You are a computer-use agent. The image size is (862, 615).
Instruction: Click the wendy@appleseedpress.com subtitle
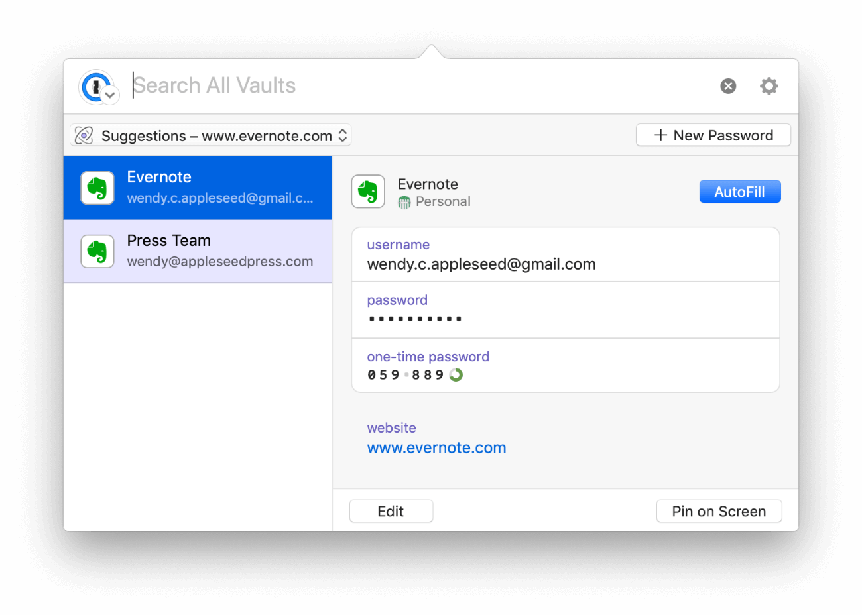pyautogui.click(x=220, y=262)
